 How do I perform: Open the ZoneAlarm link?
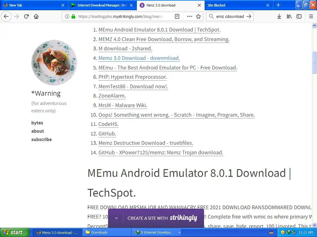(x=112, y=96)
